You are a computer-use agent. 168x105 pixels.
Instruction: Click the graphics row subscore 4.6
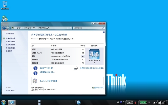(x=83, y=56)
